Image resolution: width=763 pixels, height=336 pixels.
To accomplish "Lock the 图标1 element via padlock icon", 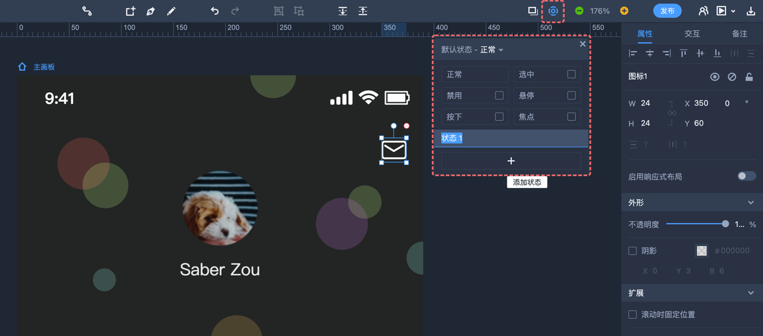I will (x=749, y=77).
